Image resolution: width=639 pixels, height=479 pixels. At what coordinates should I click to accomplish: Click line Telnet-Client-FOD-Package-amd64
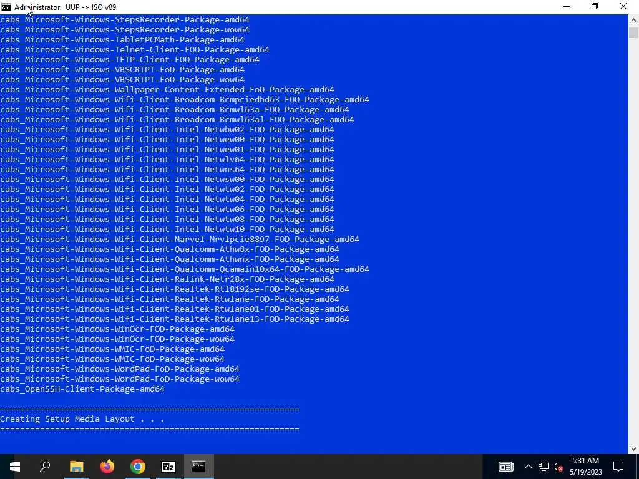(135, 50)
